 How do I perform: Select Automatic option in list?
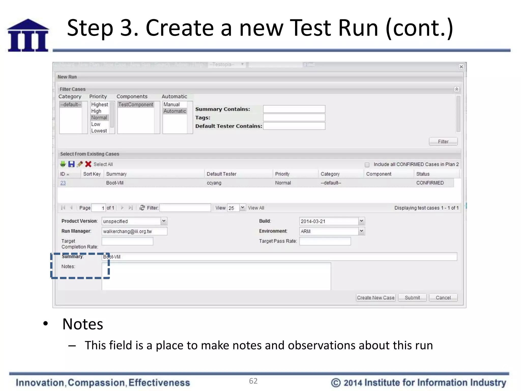coord(175,111)
